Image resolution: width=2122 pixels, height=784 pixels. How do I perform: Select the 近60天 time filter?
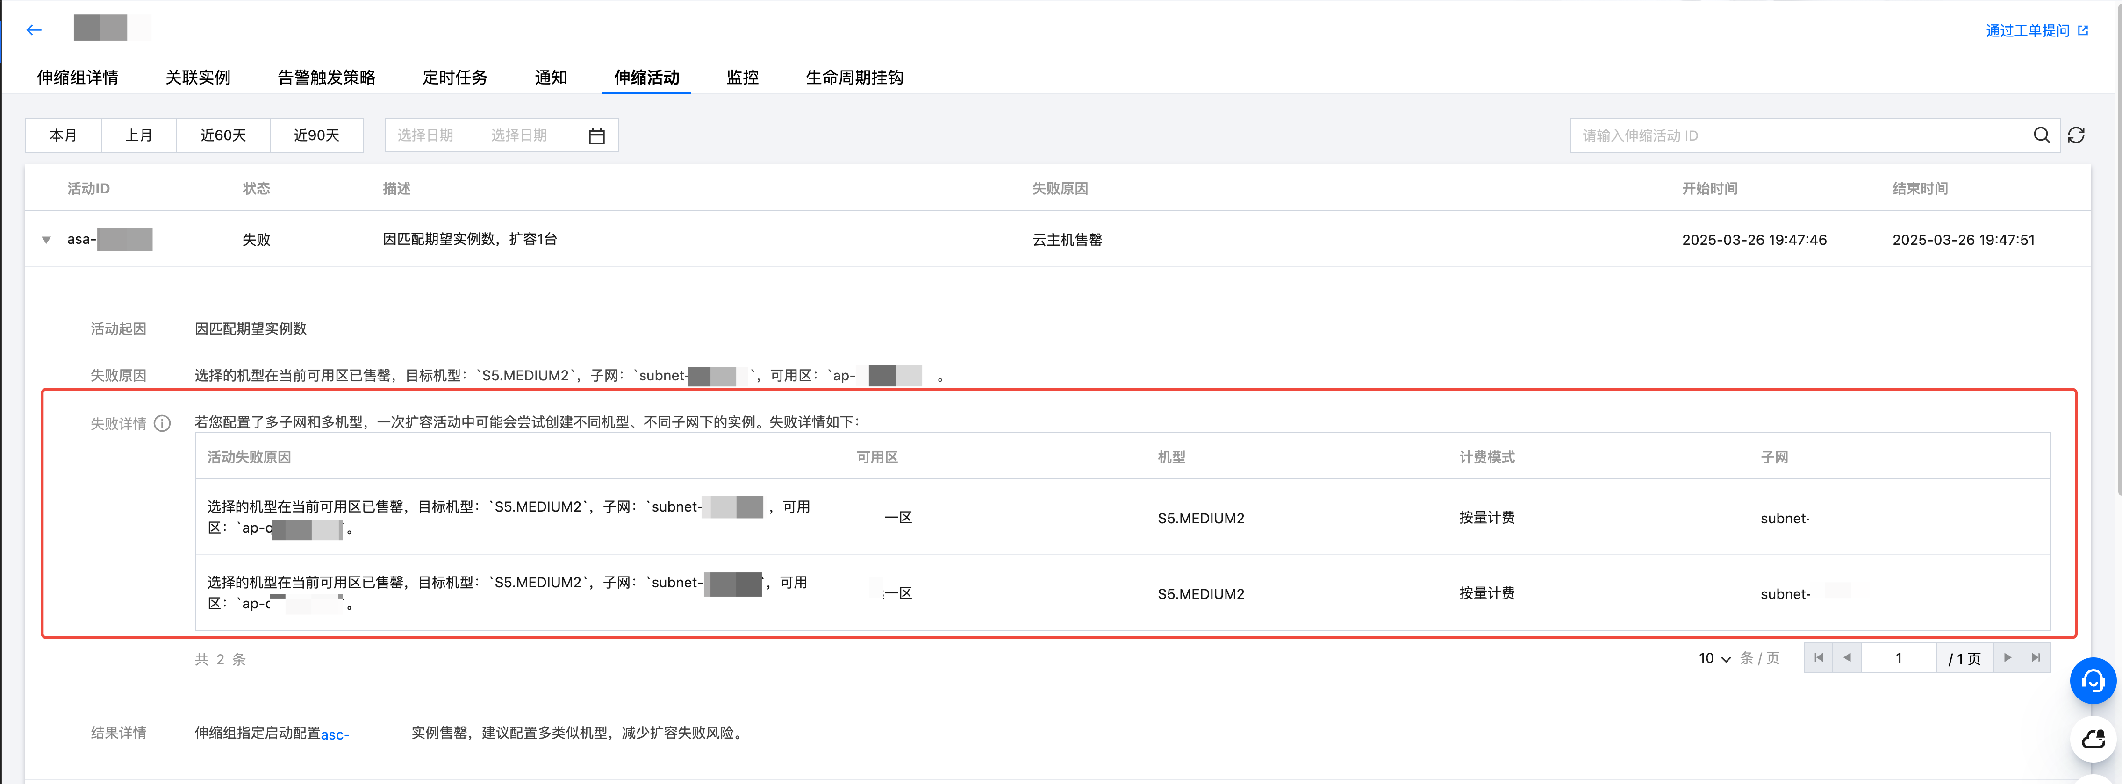point(223,136)
